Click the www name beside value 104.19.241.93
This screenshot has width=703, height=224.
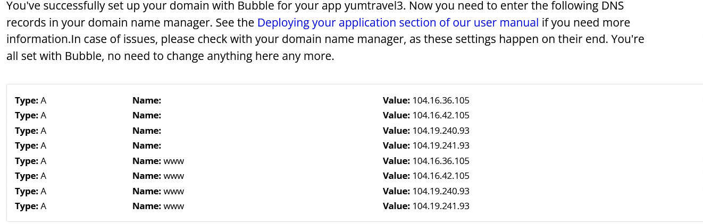[173, 206]
